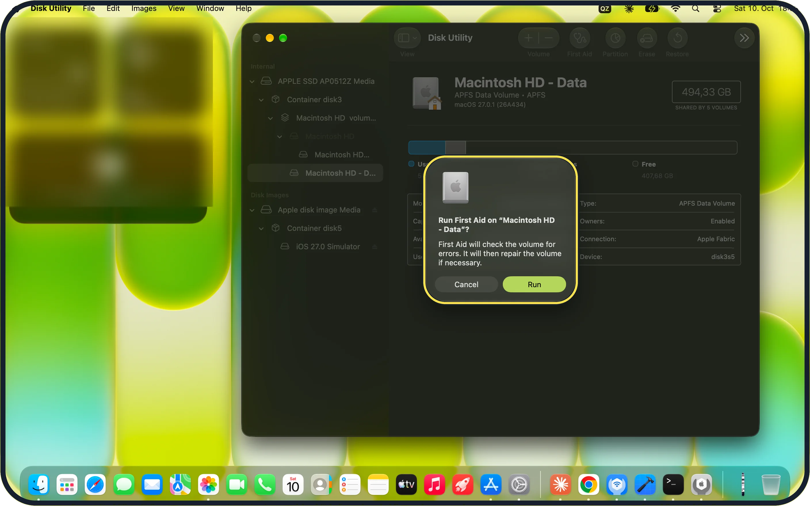
Task: Select iOS 27.0 Simulator in sidebar
Action: [315, 247]
